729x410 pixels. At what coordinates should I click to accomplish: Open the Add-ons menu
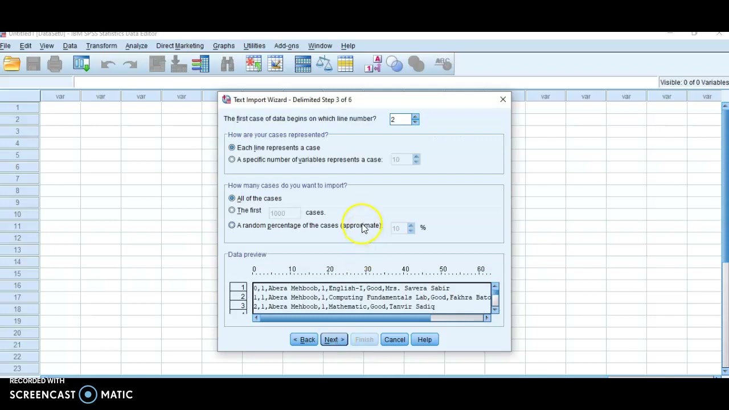(x=286, y=46)
